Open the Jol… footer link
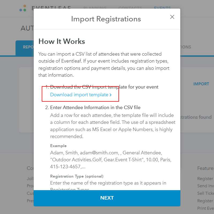 pos(30,178)
